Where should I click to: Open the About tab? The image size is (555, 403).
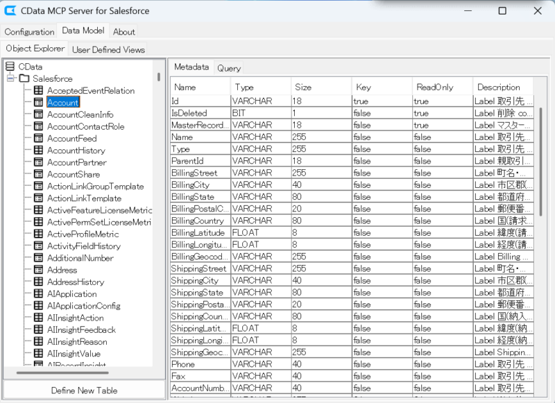pyautogui.click(x=124, y=32)
